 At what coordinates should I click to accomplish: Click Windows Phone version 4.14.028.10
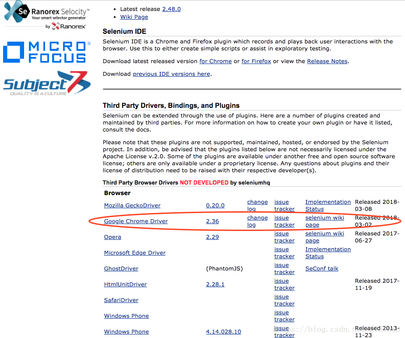[223, 332]
